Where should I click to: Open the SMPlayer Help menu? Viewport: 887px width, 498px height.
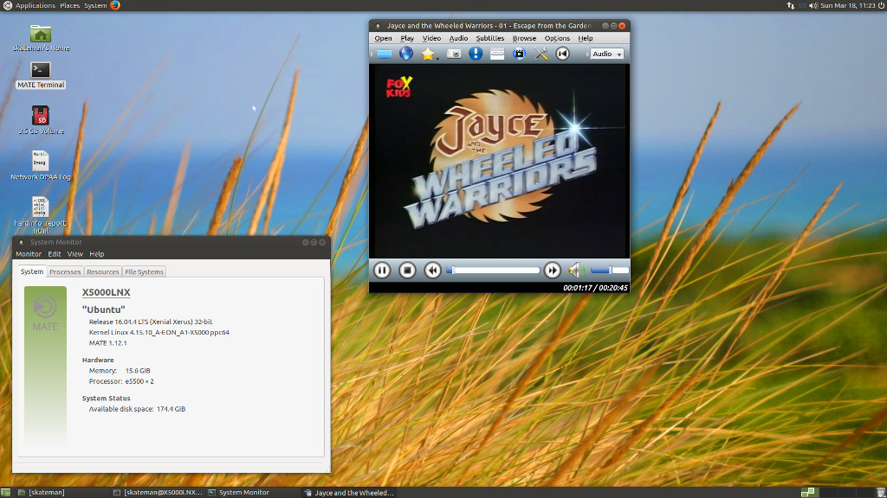tap(586, 38)
